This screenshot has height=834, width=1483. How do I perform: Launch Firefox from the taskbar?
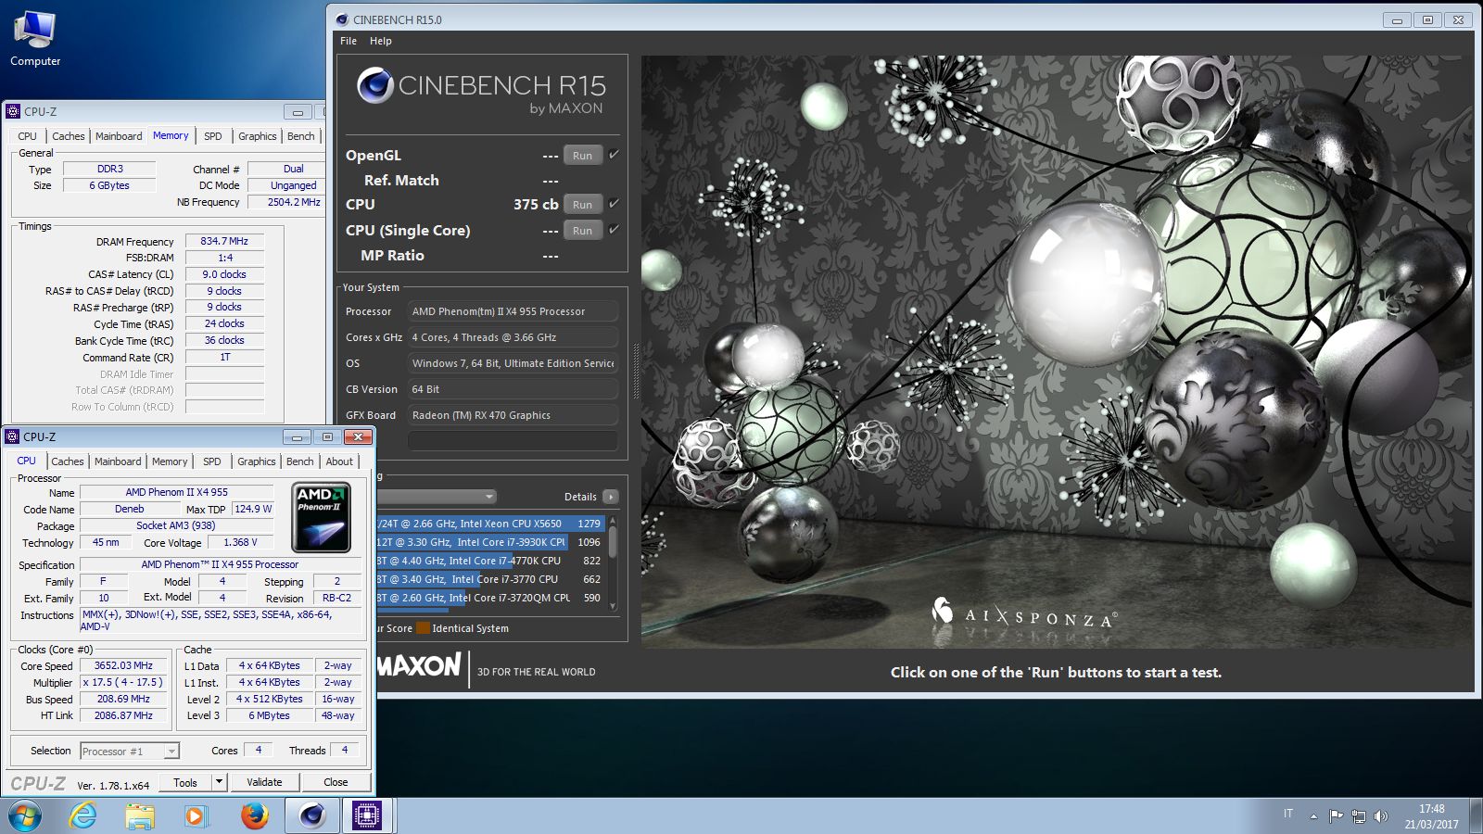coord(254,816)
